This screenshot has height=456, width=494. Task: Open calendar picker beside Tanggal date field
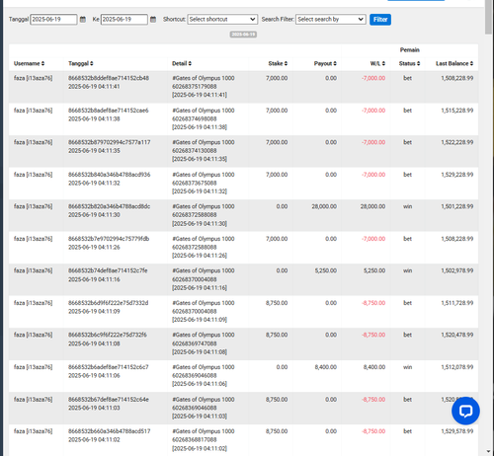coord(83,20)
